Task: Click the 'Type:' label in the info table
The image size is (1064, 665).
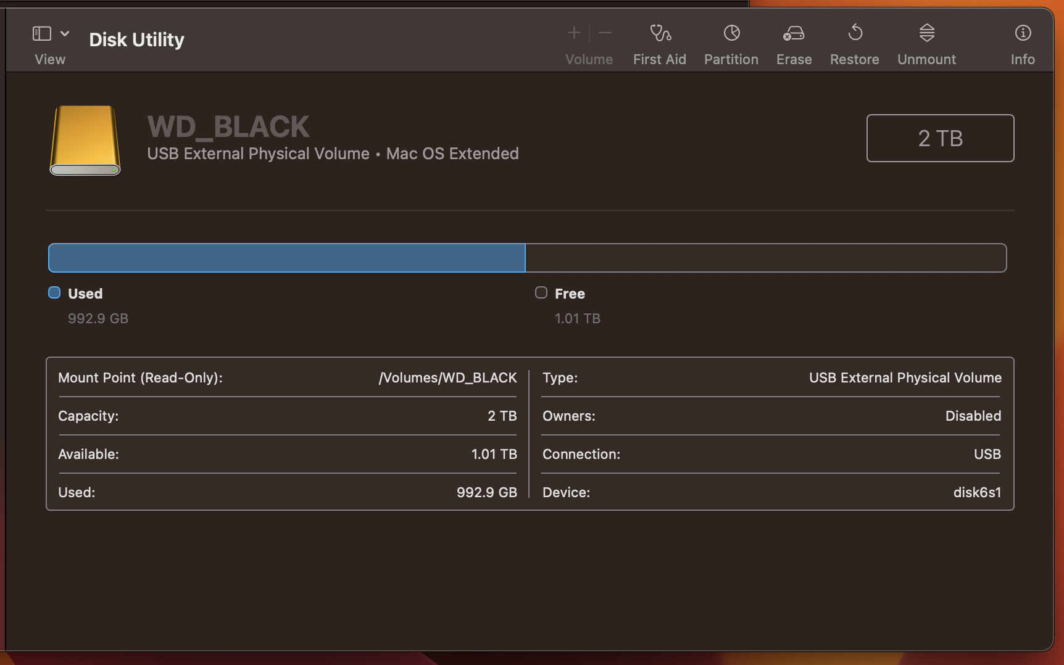Action: pos(560,378)
